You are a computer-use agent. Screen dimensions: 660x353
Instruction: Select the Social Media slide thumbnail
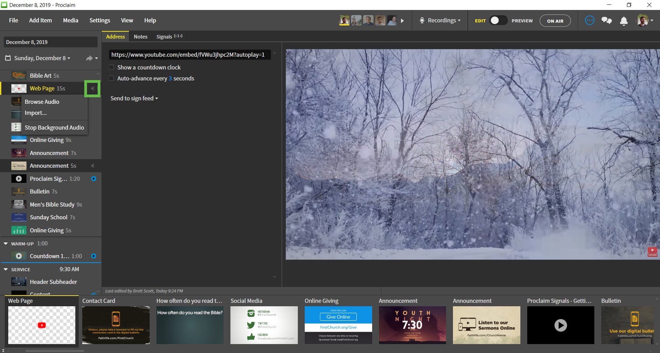[264, 325]
